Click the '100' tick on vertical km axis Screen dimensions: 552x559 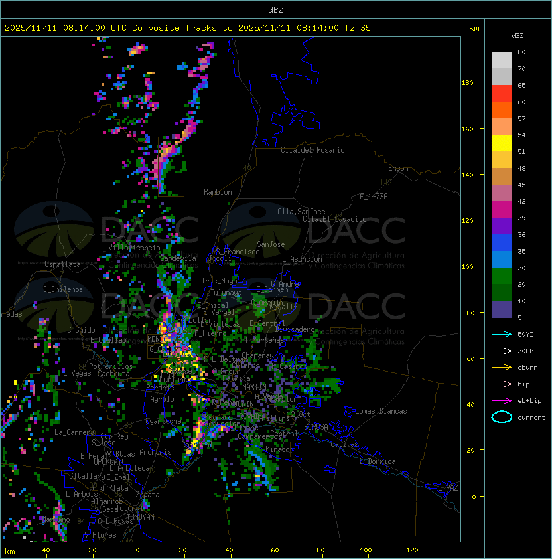pos(467,267)
